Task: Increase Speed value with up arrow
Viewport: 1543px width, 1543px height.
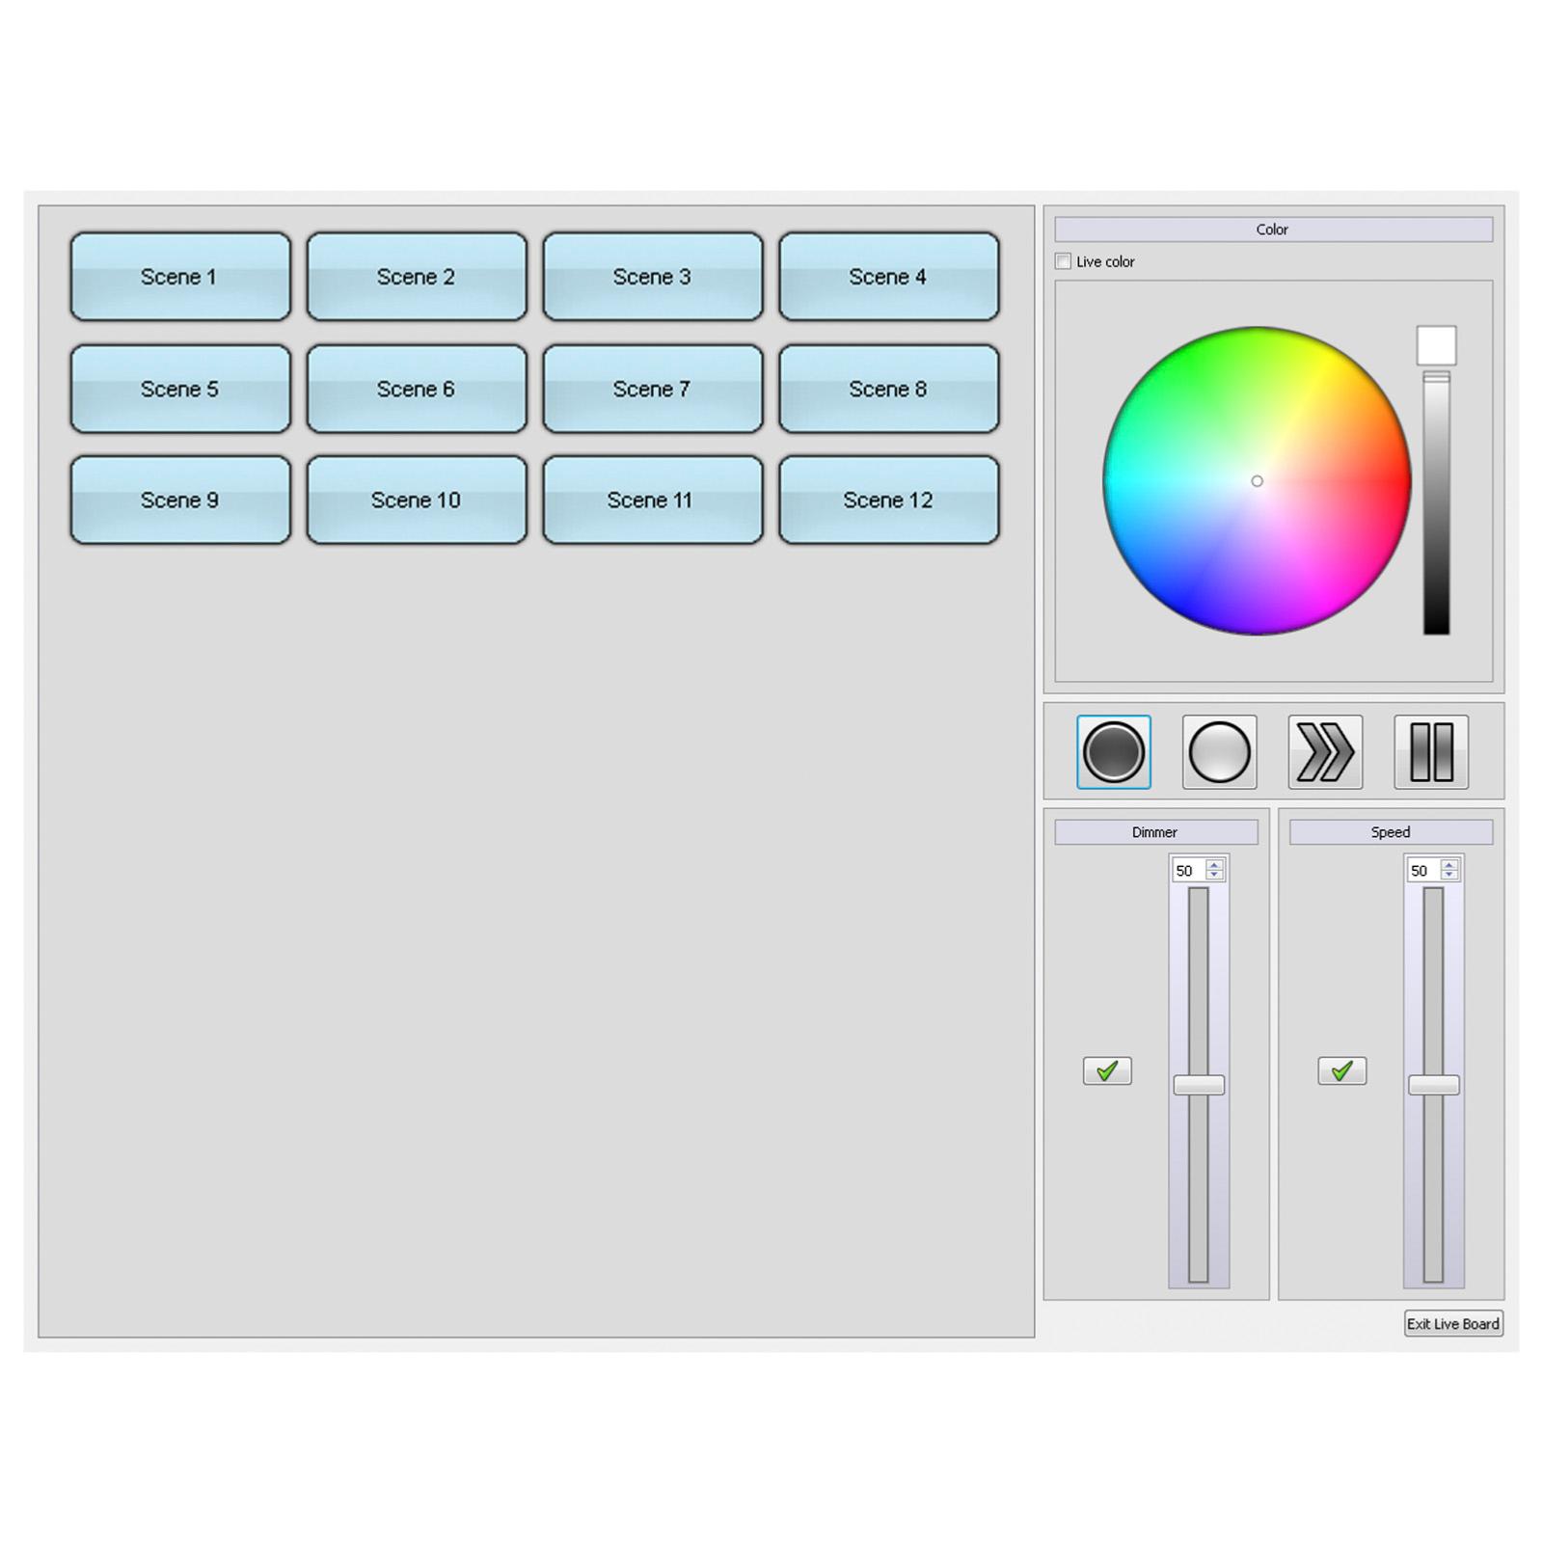Action: coord(1449,865)
